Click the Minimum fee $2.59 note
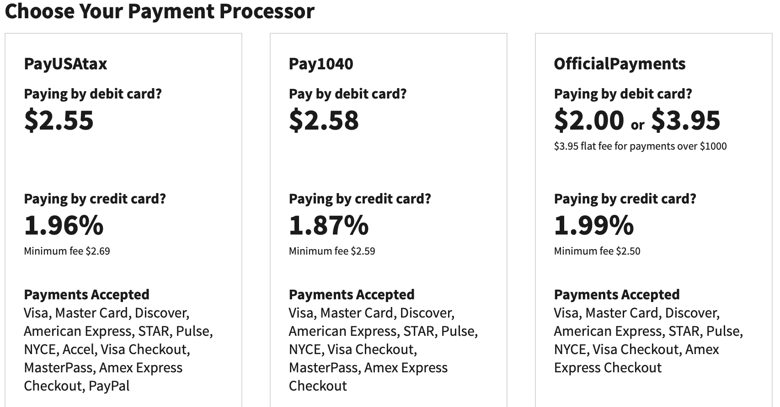Viewport: 780px width, 407px height. [332, 251]
